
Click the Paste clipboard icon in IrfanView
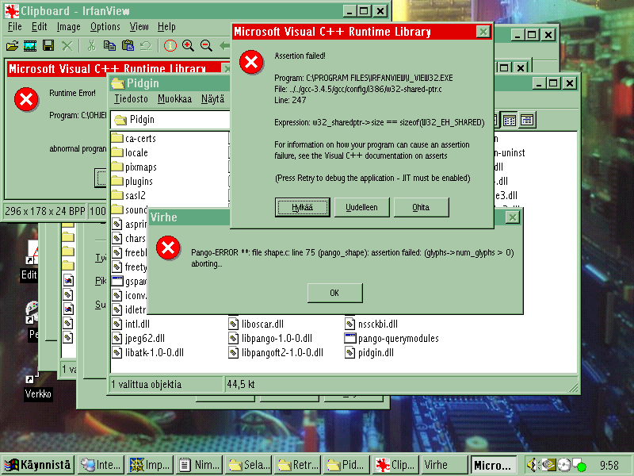(128, 46)
